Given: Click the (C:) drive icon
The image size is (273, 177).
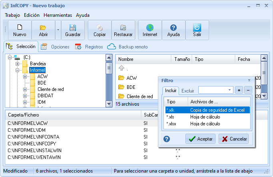Looking at the screenshot, I should [17, 57].
